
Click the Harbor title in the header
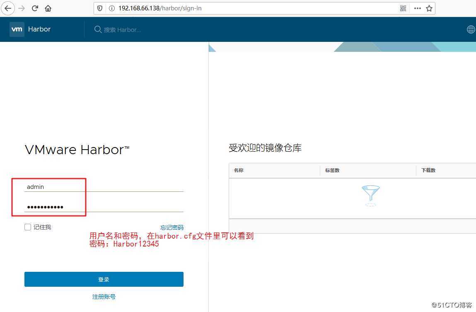pos(39,29)
